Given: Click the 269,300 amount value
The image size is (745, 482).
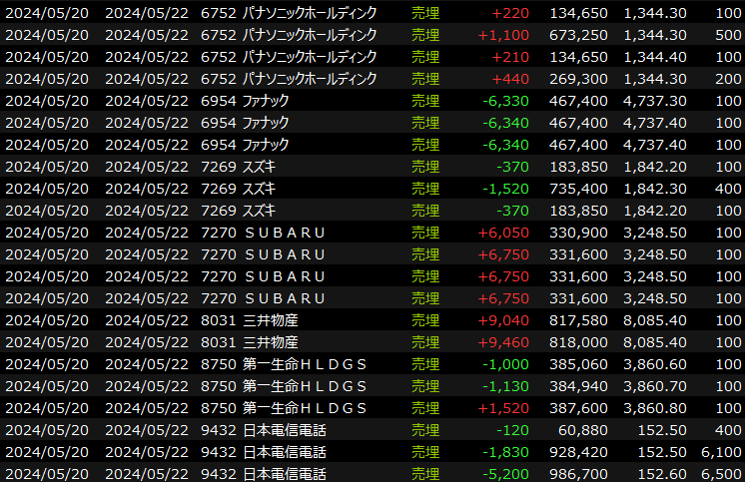Looking at the screenshot, I should (578, 79).
